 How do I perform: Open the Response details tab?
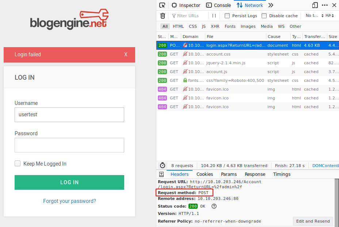click(x=255, y=174)
